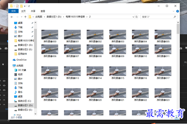Image resolution: width=187 pixels, height=124 pixels.
Task: Click the search magnifier icon
Action: pyautogui.click(x=175, y=17)
